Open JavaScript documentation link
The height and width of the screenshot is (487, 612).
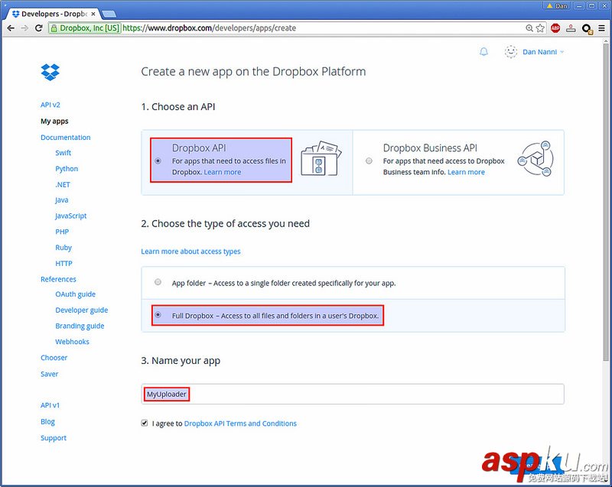click(x=71, y=216)
